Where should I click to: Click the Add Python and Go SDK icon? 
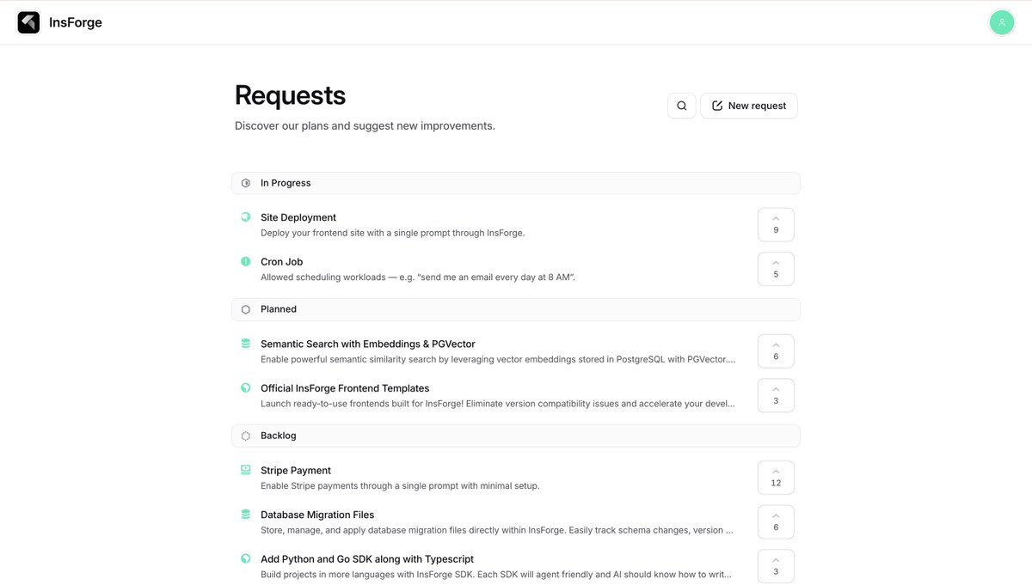pos(246,558)
